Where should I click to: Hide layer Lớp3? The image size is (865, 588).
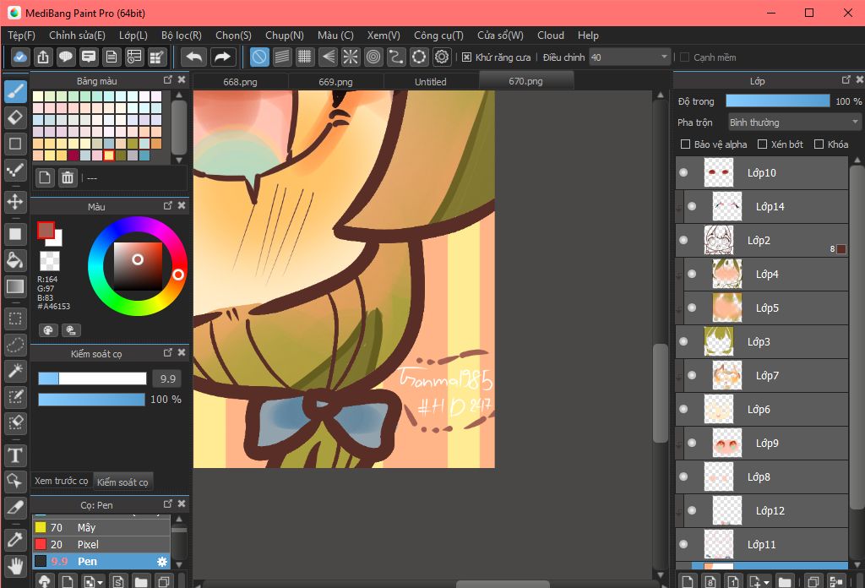coord(683,341)
